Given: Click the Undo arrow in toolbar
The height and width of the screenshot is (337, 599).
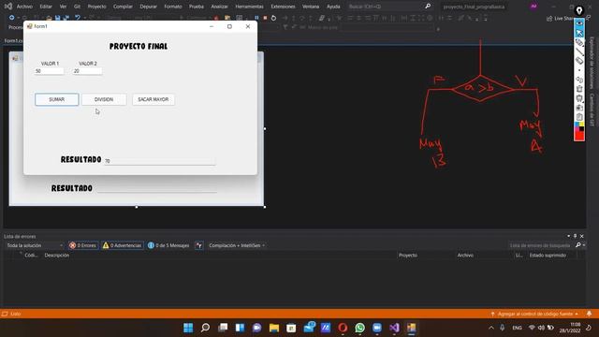Looking at the screenshot, I should coord(78,18).
